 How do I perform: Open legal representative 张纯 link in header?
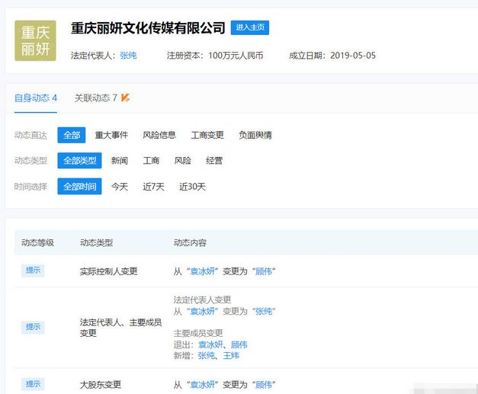point(128,56)
